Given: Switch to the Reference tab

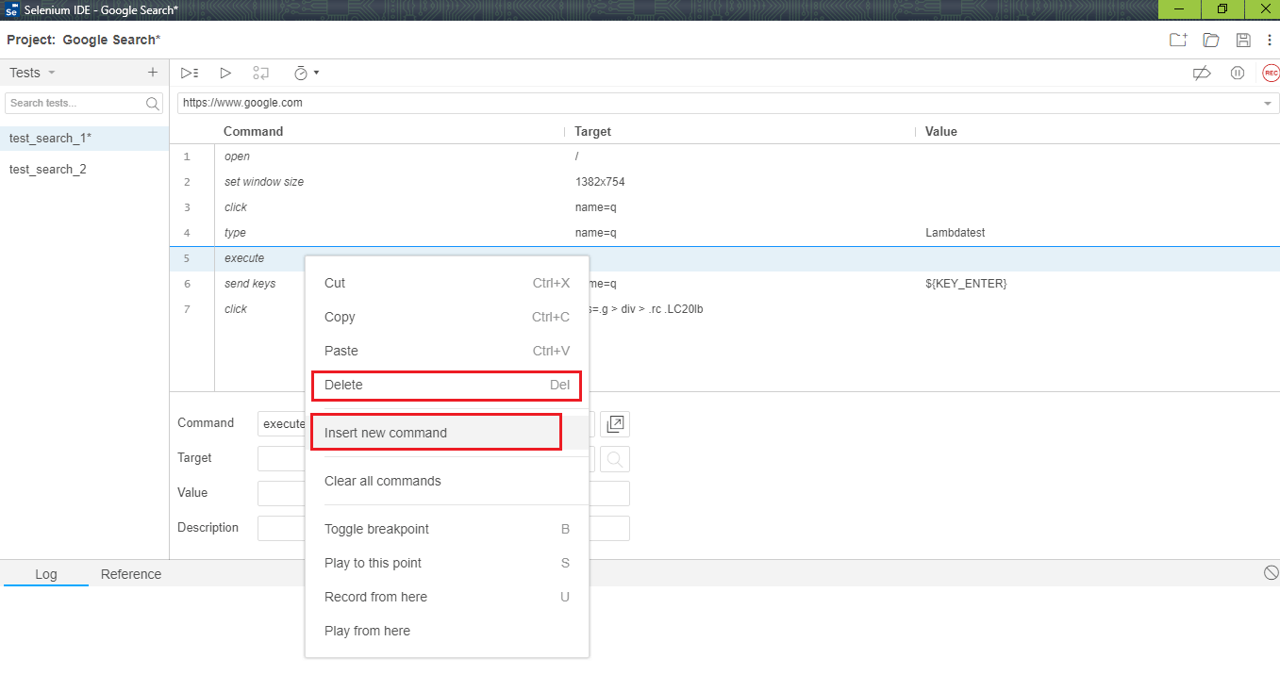Looking at the screenshot, I should (x=131, y=574).
